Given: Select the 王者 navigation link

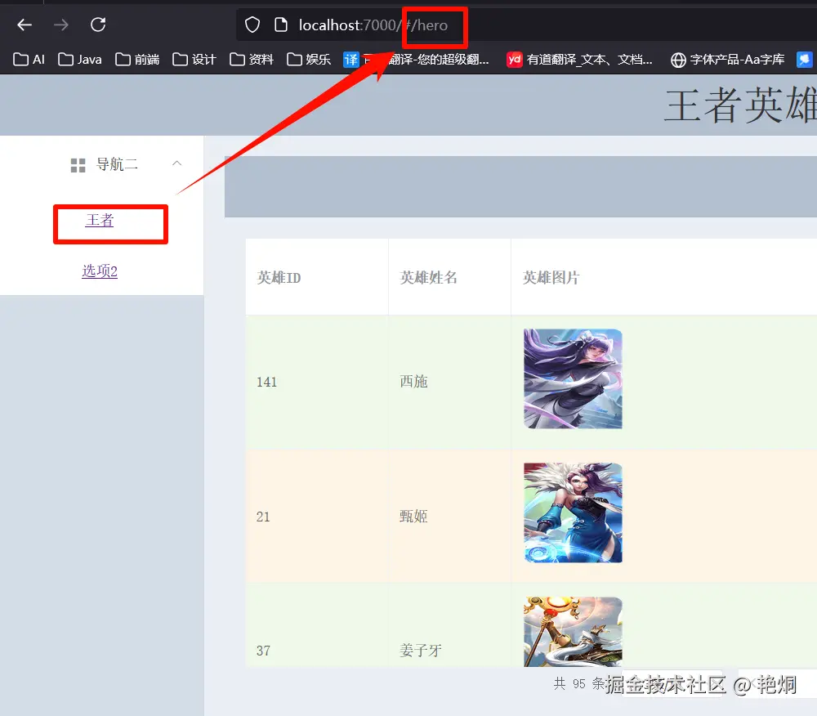Looking at the screenshot, I should 100,220.
